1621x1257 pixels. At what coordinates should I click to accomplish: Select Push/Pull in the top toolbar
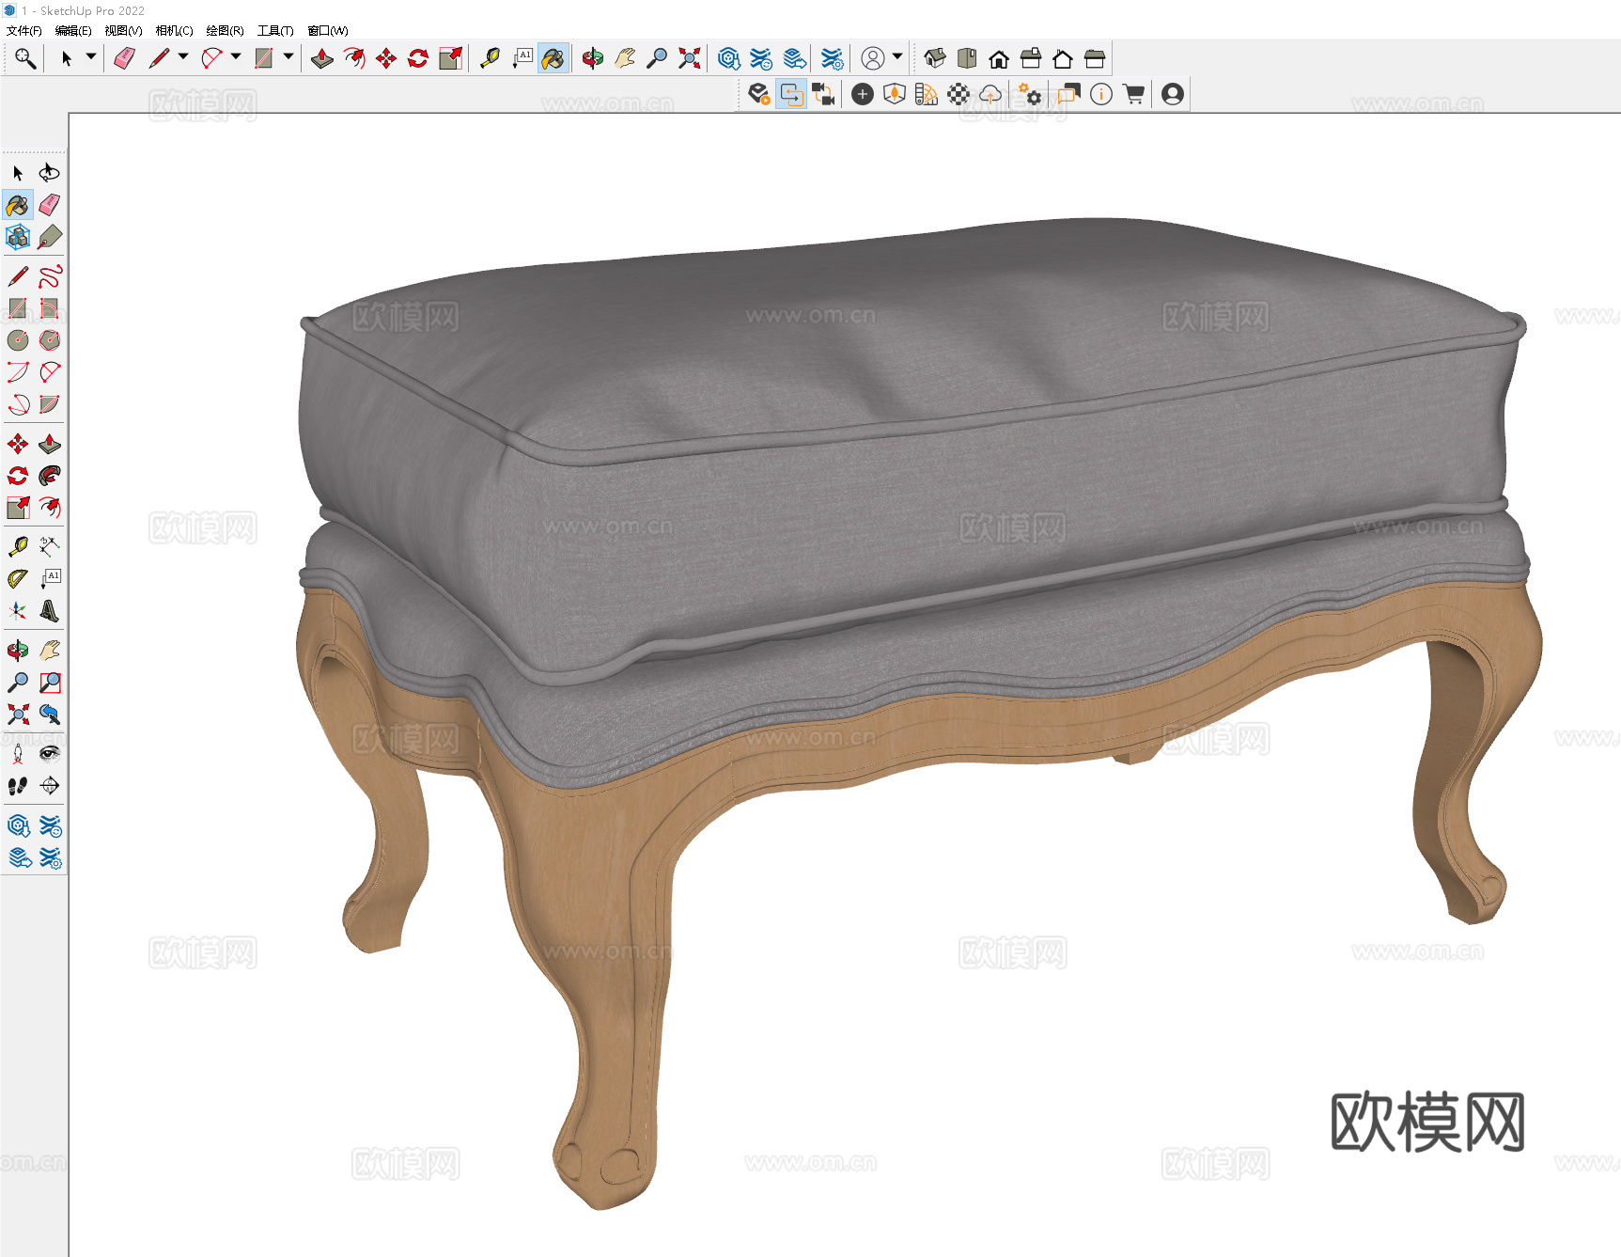(x=322, y=58)
